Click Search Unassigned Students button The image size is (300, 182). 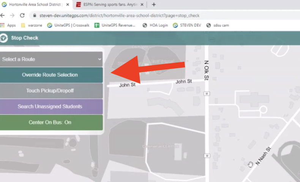[51, 107]
